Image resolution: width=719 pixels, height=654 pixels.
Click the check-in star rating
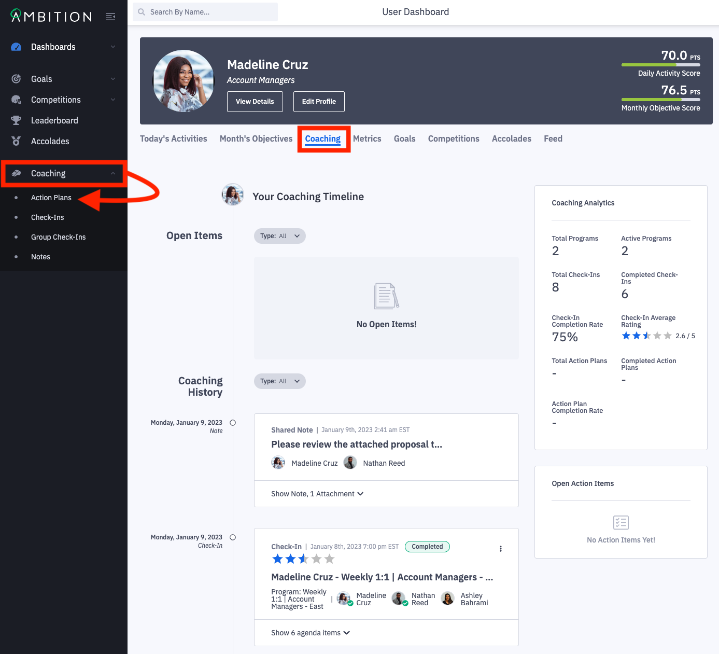[303, 559]
